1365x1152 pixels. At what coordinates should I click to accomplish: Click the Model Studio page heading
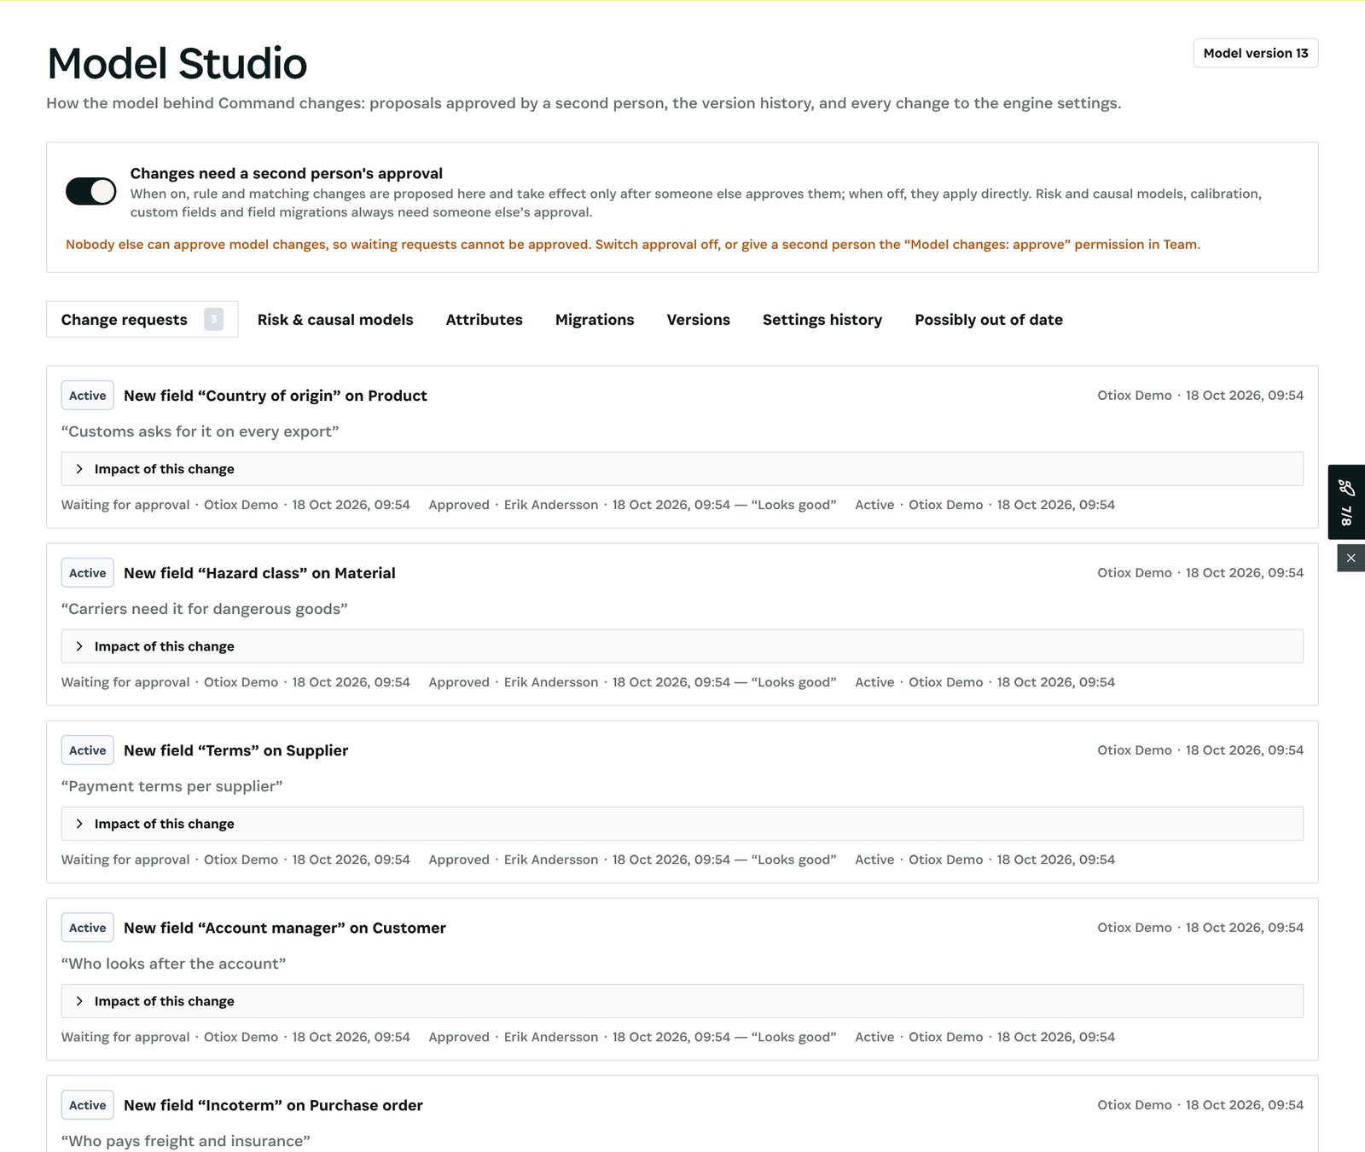[x=177, y=63]
